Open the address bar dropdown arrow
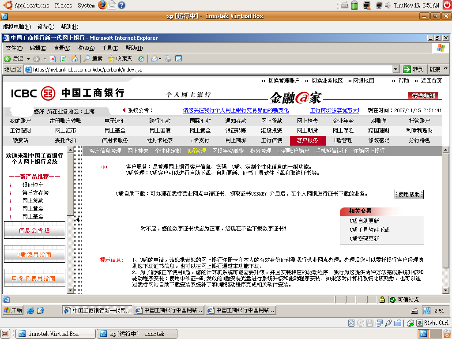 tap(396, 69)
